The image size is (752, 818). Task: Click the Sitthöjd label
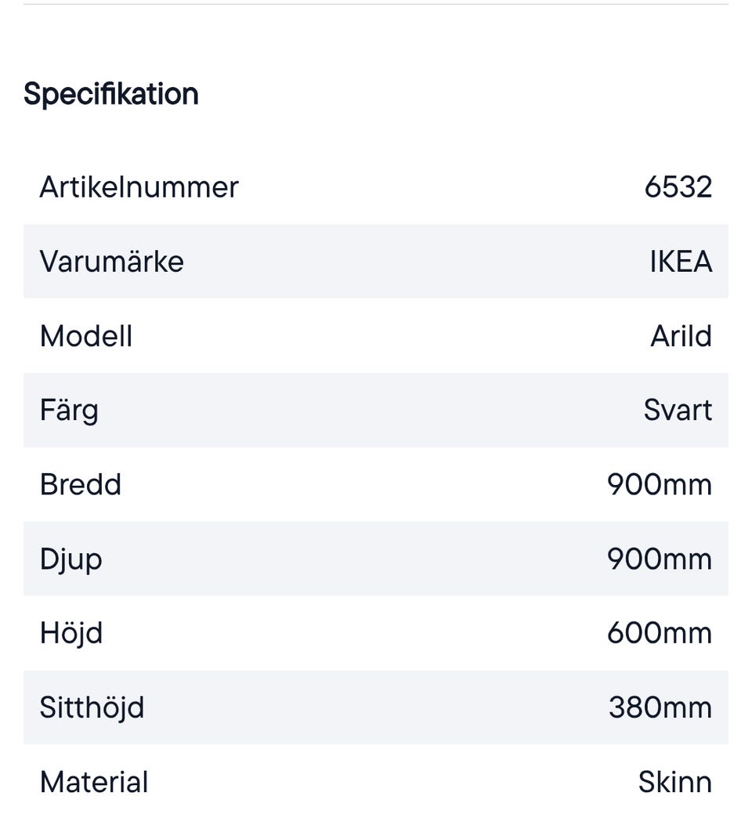[x=92, y=708]
